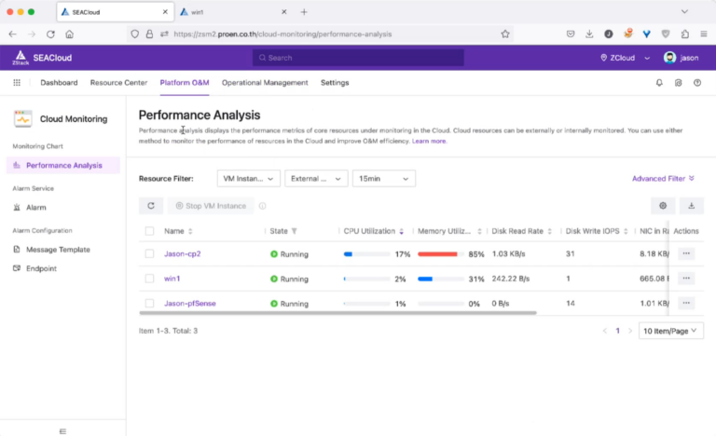Open the apps grid menu icon

tap(17, 83)
